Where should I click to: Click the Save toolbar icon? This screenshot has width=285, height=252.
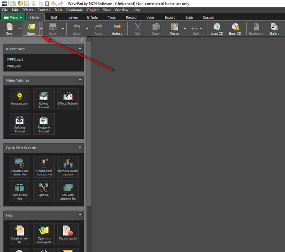click(x=53, y=29)
